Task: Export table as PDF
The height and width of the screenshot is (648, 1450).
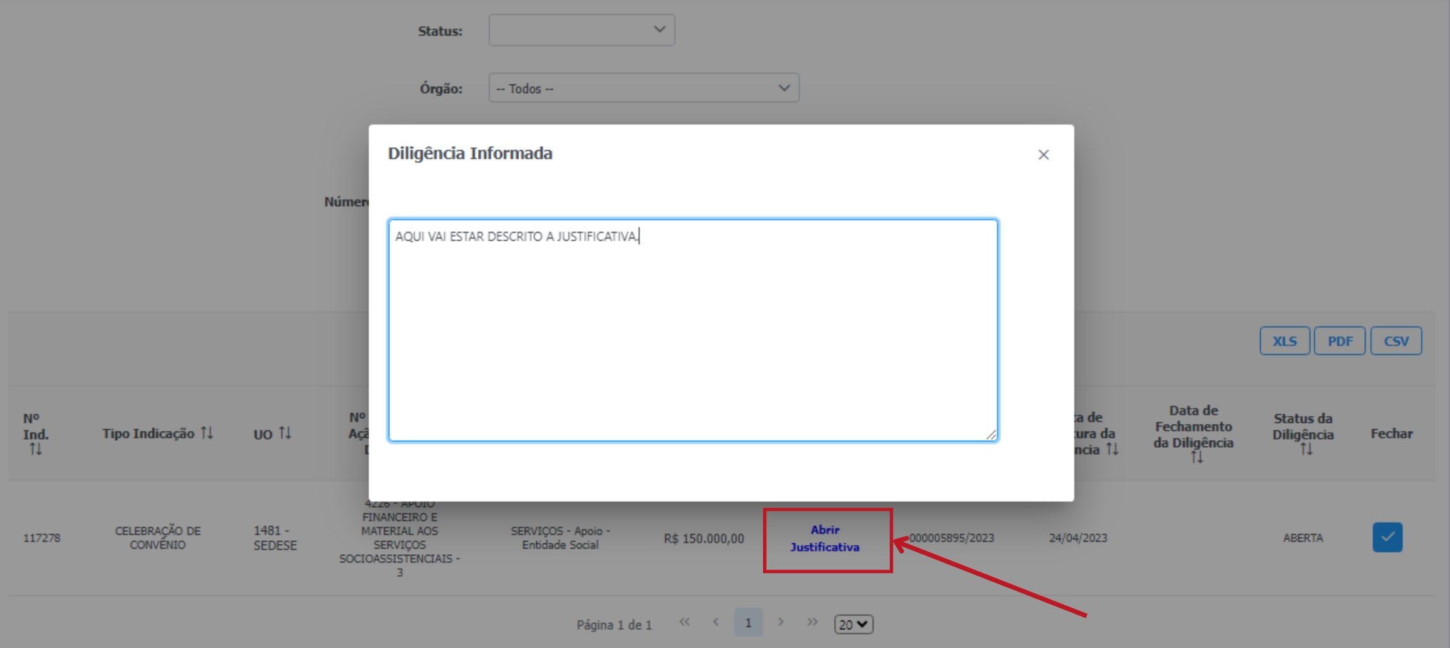Action: (1339, 341)
